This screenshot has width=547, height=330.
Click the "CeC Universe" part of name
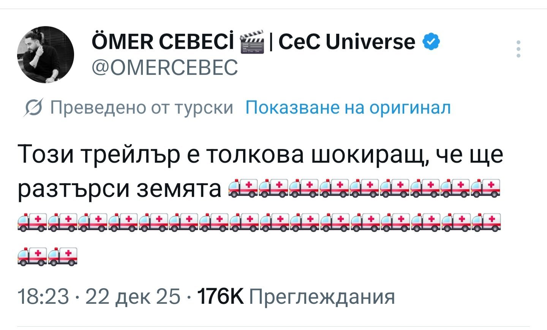[347, 41]
